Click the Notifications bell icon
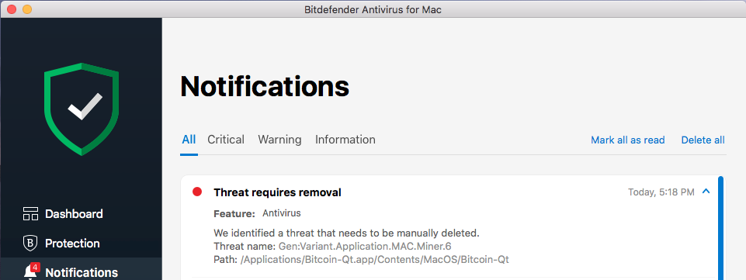 coord(29,273)
